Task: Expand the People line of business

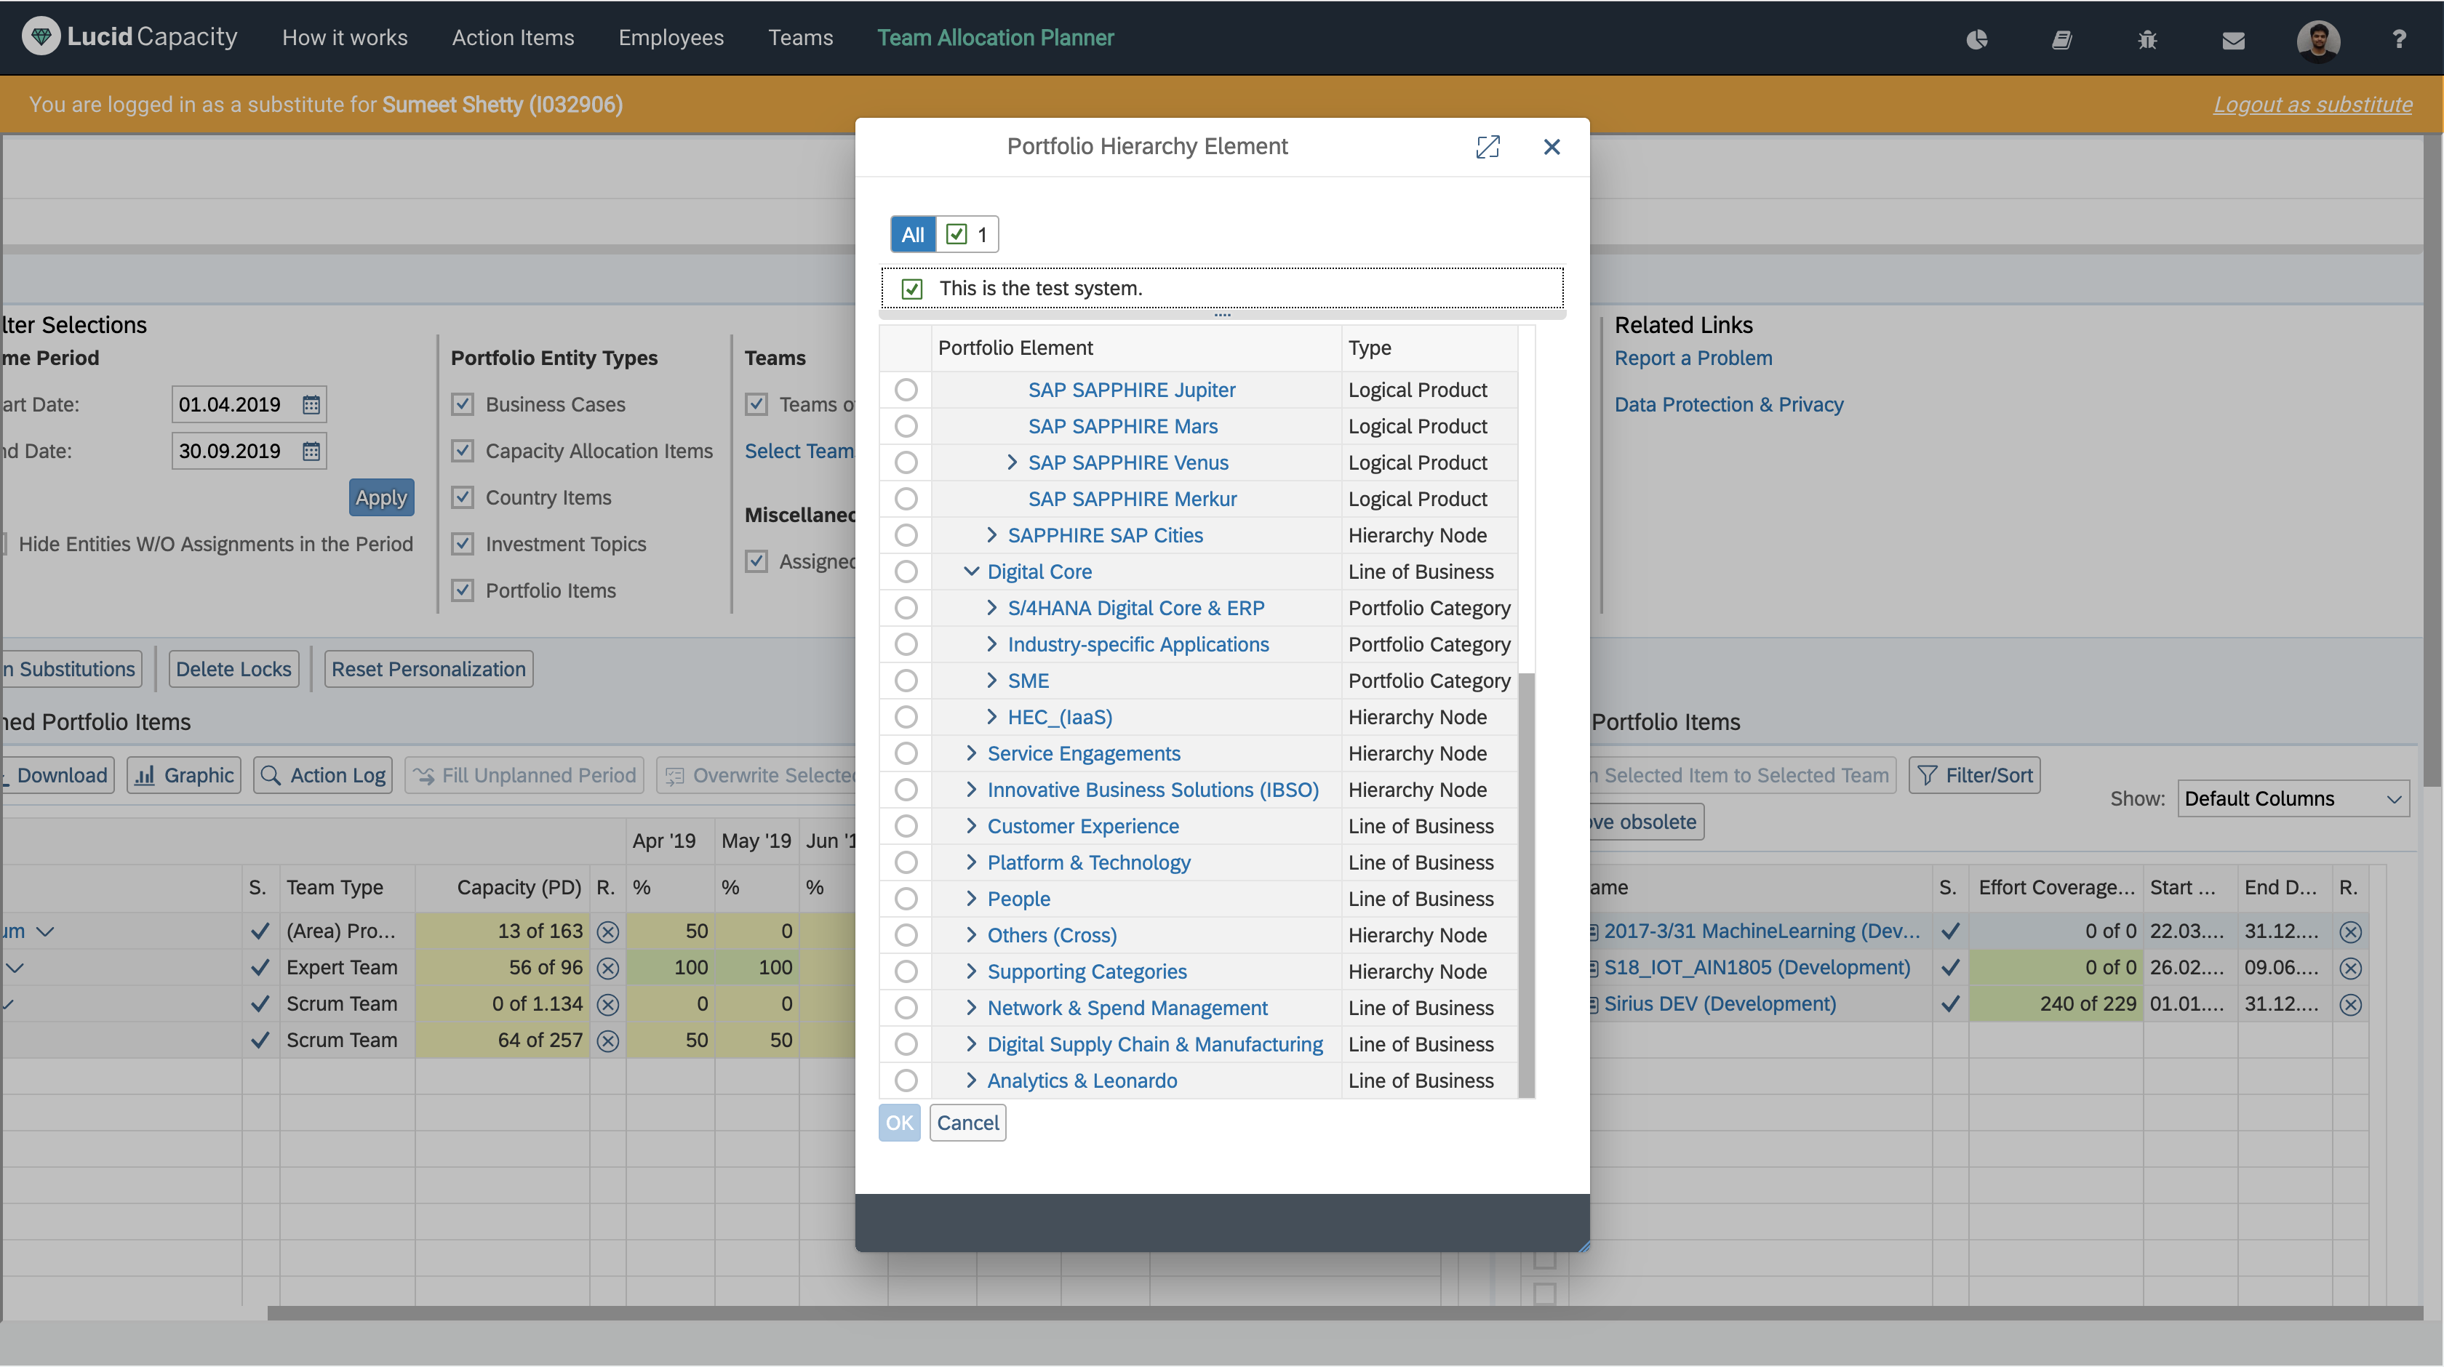Action: [970, 899]
